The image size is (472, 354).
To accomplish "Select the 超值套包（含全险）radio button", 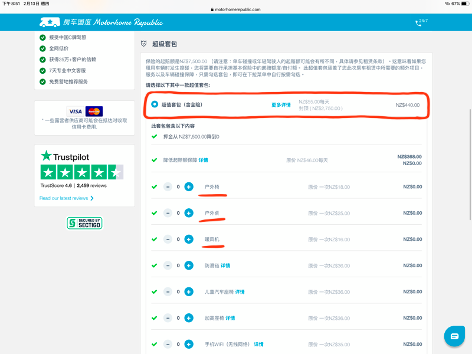I will pyautogui.click(x=155, y=104).
